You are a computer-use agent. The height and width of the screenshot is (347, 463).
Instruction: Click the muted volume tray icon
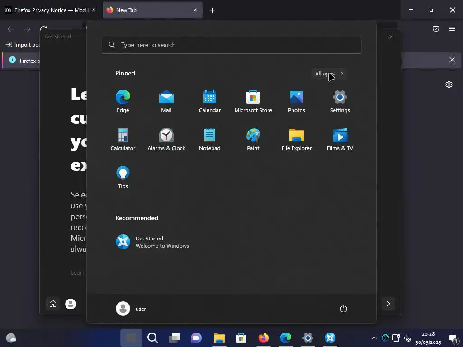(x=407, y=338)
